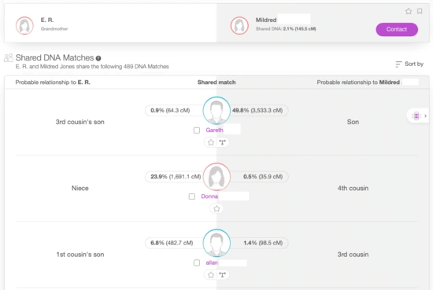Click Gareth's avatar thumbnail
433x290 pixels.
click(216, 110)
